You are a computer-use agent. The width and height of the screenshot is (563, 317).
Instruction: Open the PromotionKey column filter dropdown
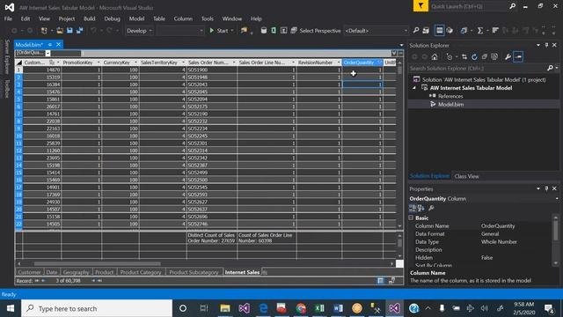click(x=99, y=63)
